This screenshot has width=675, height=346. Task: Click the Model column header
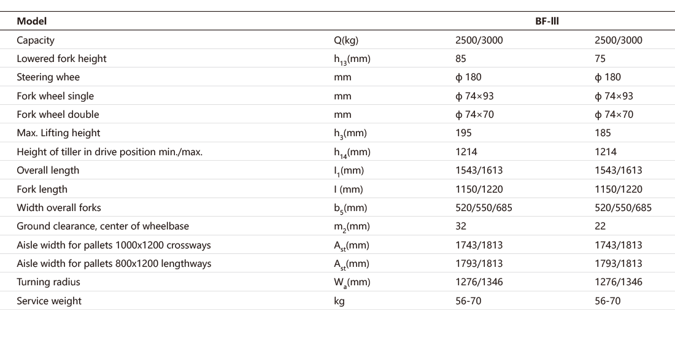click(x=32, y=21)
